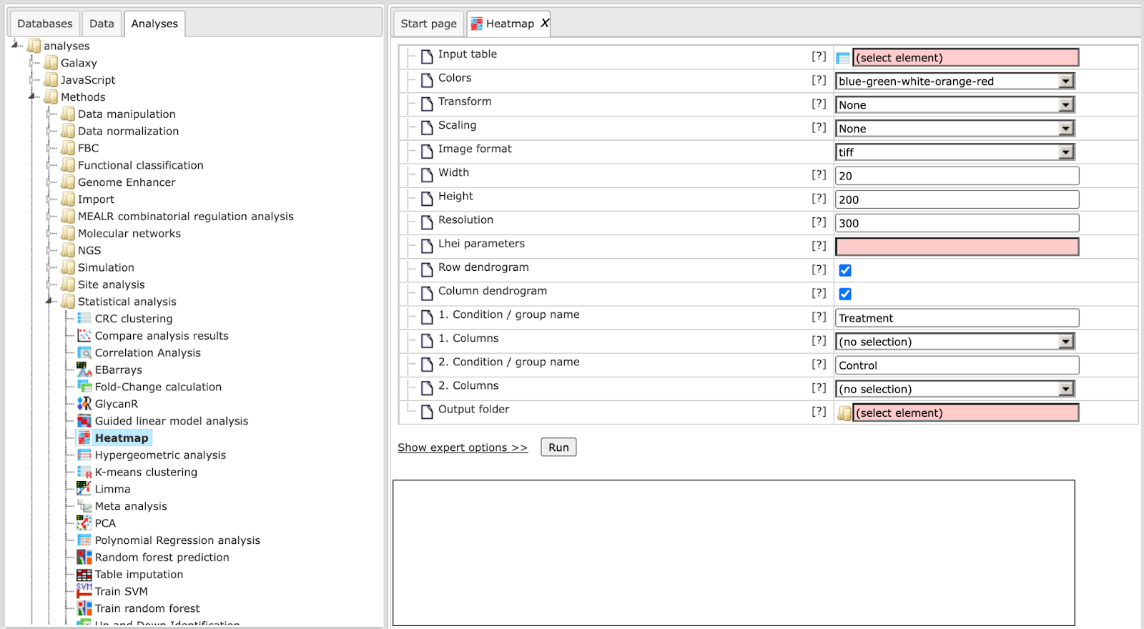Click the Control group name field
Viewport: 1144px width, 629px height.
point(957,365)
